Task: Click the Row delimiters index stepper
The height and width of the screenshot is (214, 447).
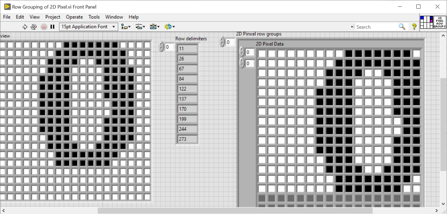Action: tap(161, 47)
